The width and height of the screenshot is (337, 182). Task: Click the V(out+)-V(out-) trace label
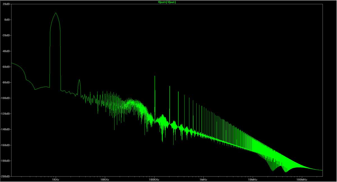167,2
